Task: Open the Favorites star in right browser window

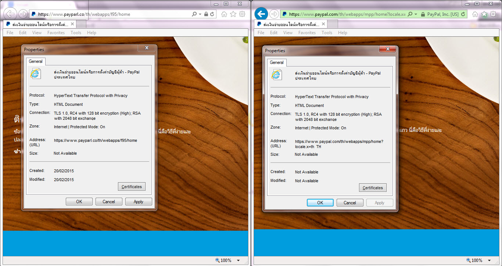Action: click(484, 14)
